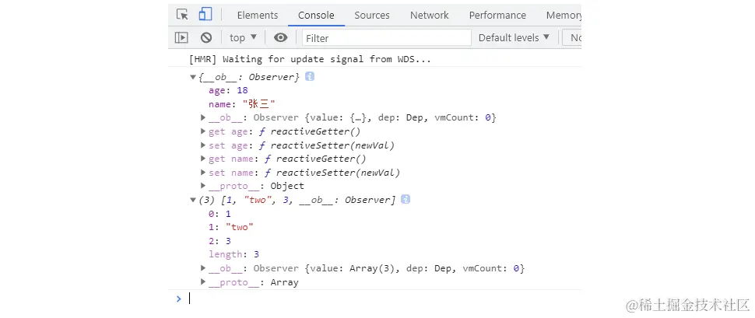Click the 0: 1 array item

pyautogui.click(x=219, y=214)
